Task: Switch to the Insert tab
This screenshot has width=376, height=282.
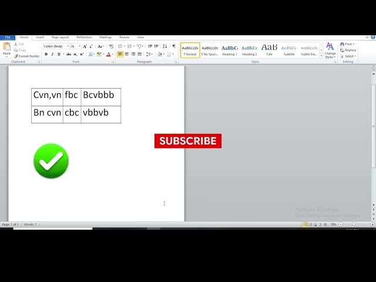Action: tap(40, 38)
